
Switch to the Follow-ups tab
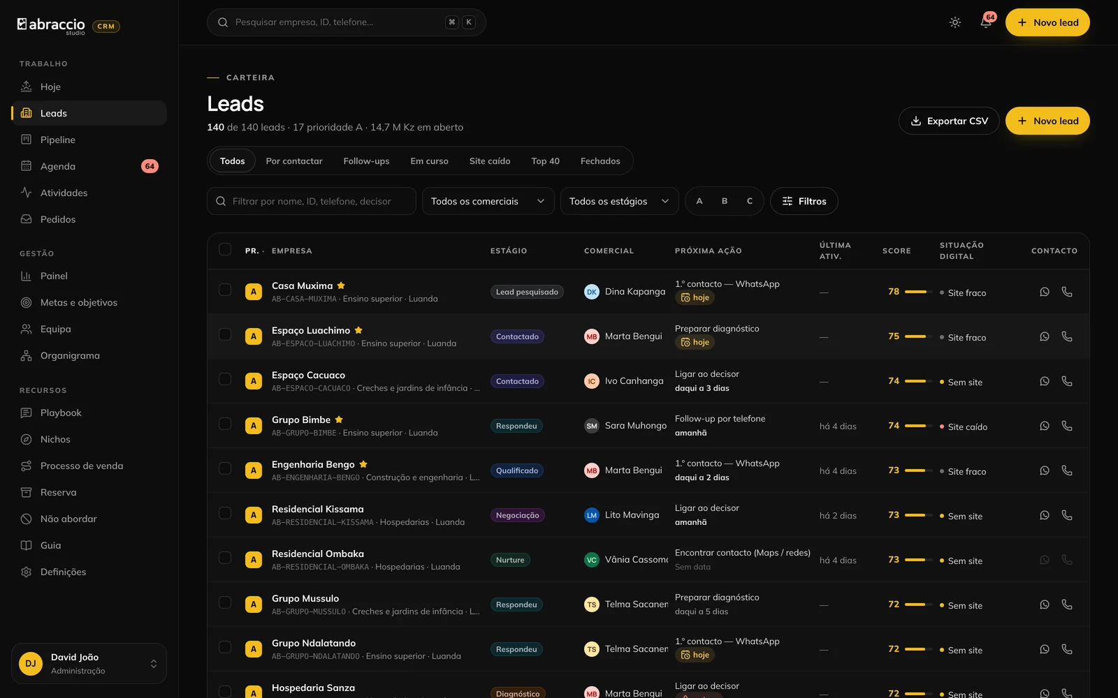point(366,161)
